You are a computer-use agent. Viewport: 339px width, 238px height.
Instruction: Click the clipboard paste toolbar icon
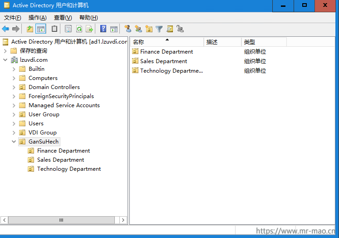(x=54, y=29)
